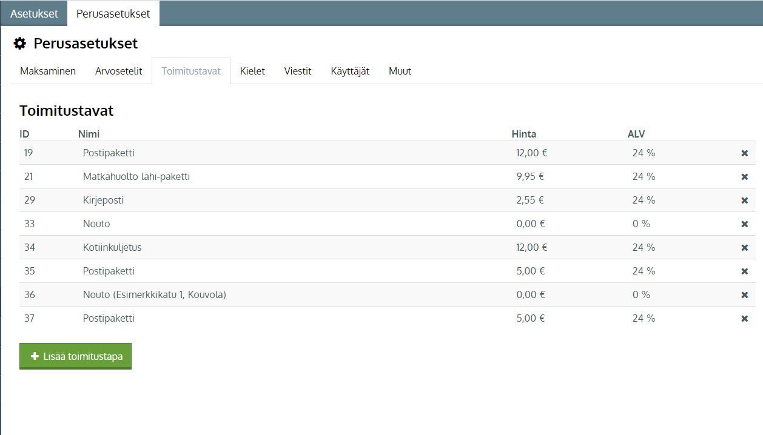This screenshot has height=435, width=763.
Task: Click the Toimitustavat section heading
Action: point(67,111)
